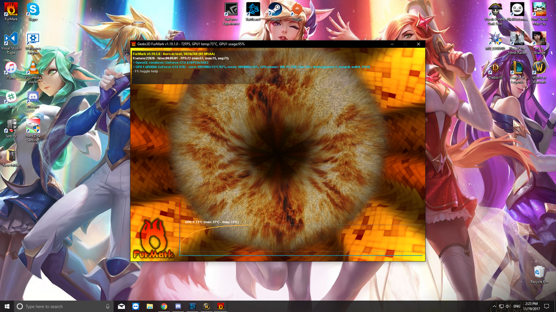Switch to Discord in the taskbar
Image resolution: width=556 pixels, height=312 pixels.
[178, 307]
